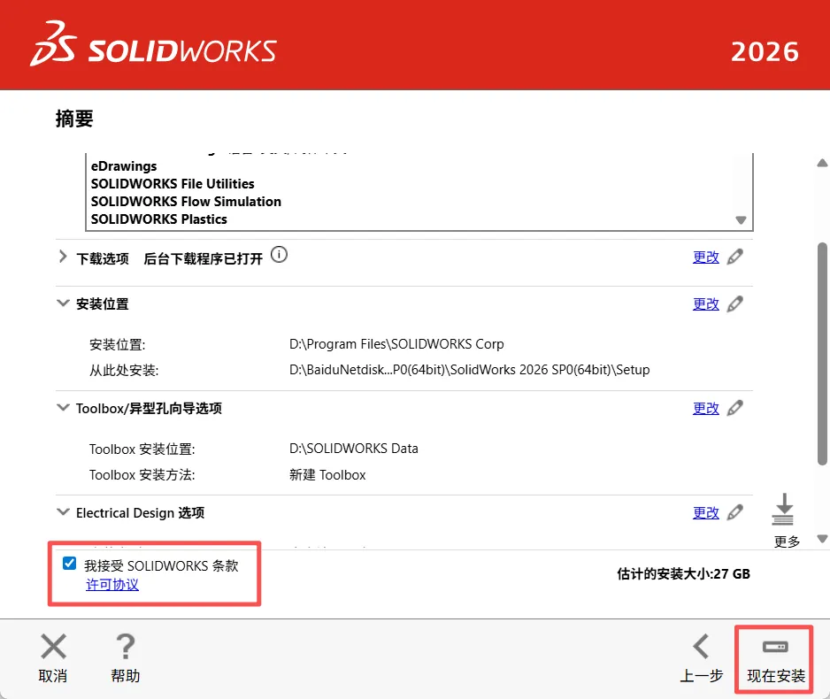Select eDrawings in the product list
This screenshot has height=699, width=830.
tap(124, 166)
